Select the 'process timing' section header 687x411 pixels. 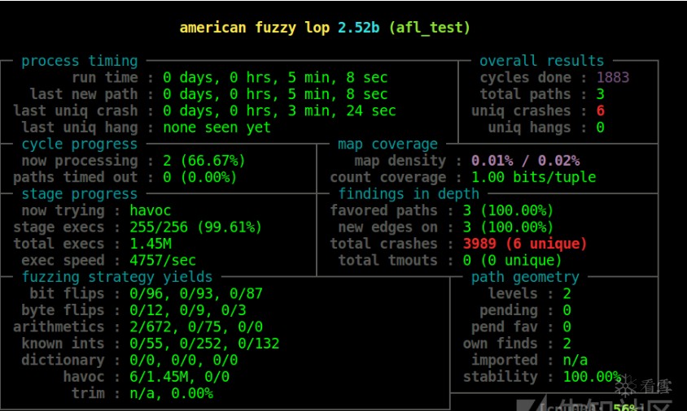80,61
